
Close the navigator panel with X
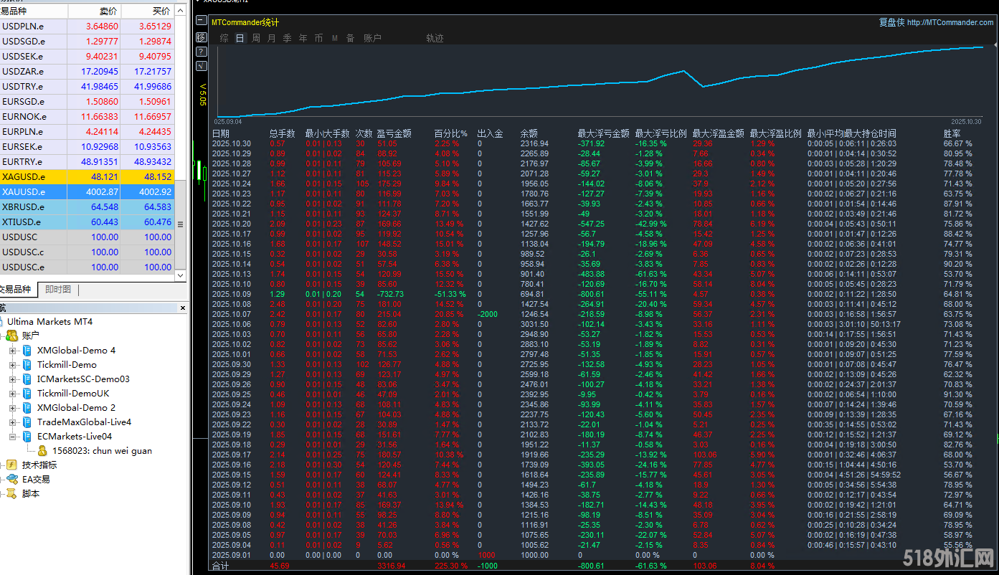click(x=183, y=308)
